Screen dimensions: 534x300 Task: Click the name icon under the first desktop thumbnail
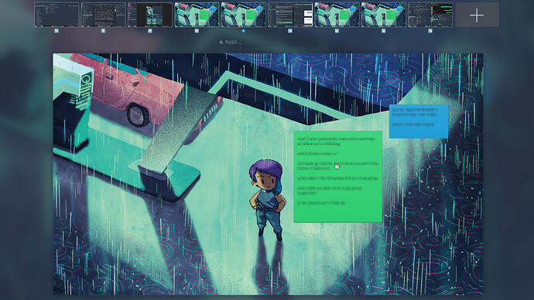tap(56, 31)
